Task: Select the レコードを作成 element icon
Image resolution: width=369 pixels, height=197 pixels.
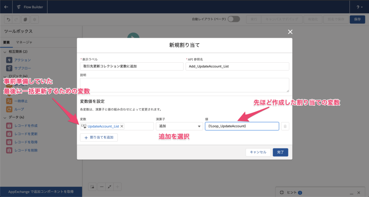Action: coord(9,126)
